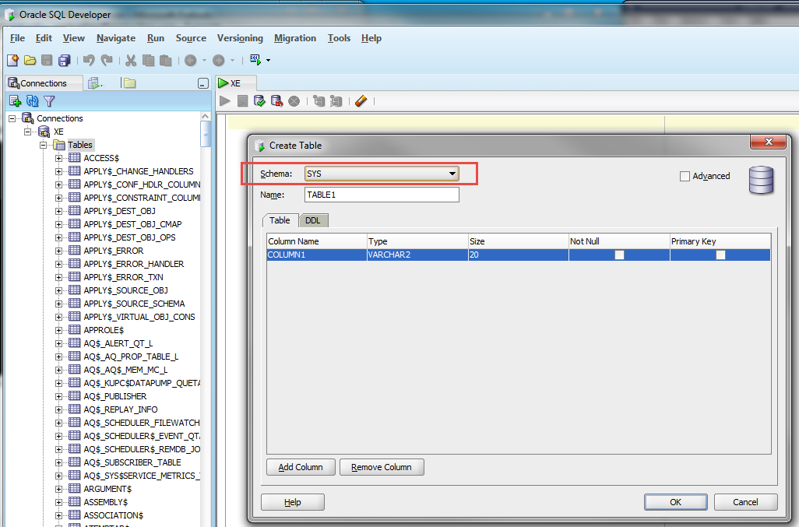Click the Rollback icon
799x527 pixels.
pyautogui.click(x=276, y=101)
